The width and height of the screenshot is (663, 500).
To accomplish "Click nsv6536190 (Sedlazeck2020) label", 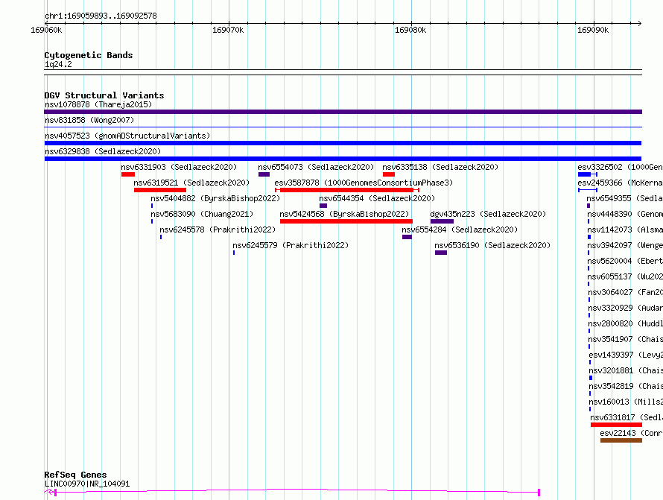I will 492,245.
